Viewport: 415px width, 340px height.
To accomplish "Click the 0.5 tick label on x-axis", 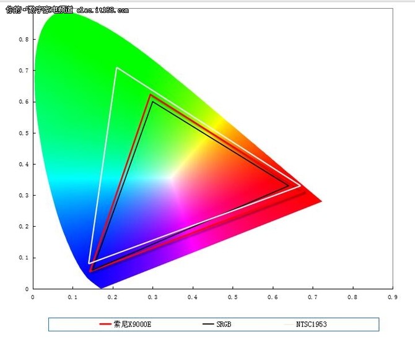I will coord(232,297).
